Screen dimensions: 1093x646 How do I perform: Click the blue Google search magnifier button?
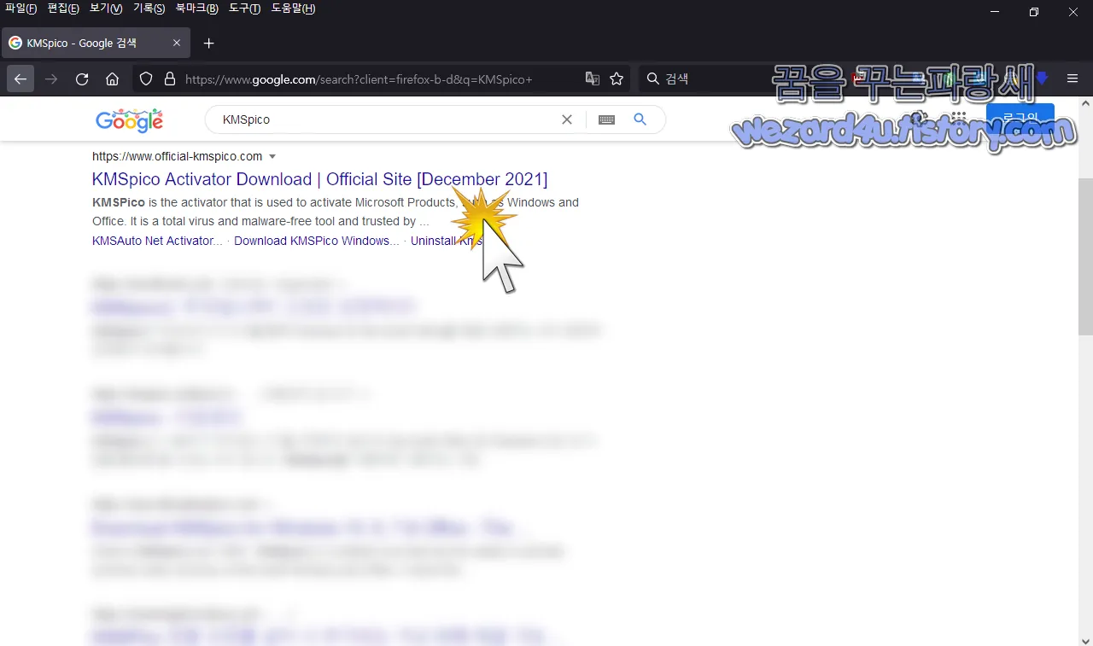point(640,119)
